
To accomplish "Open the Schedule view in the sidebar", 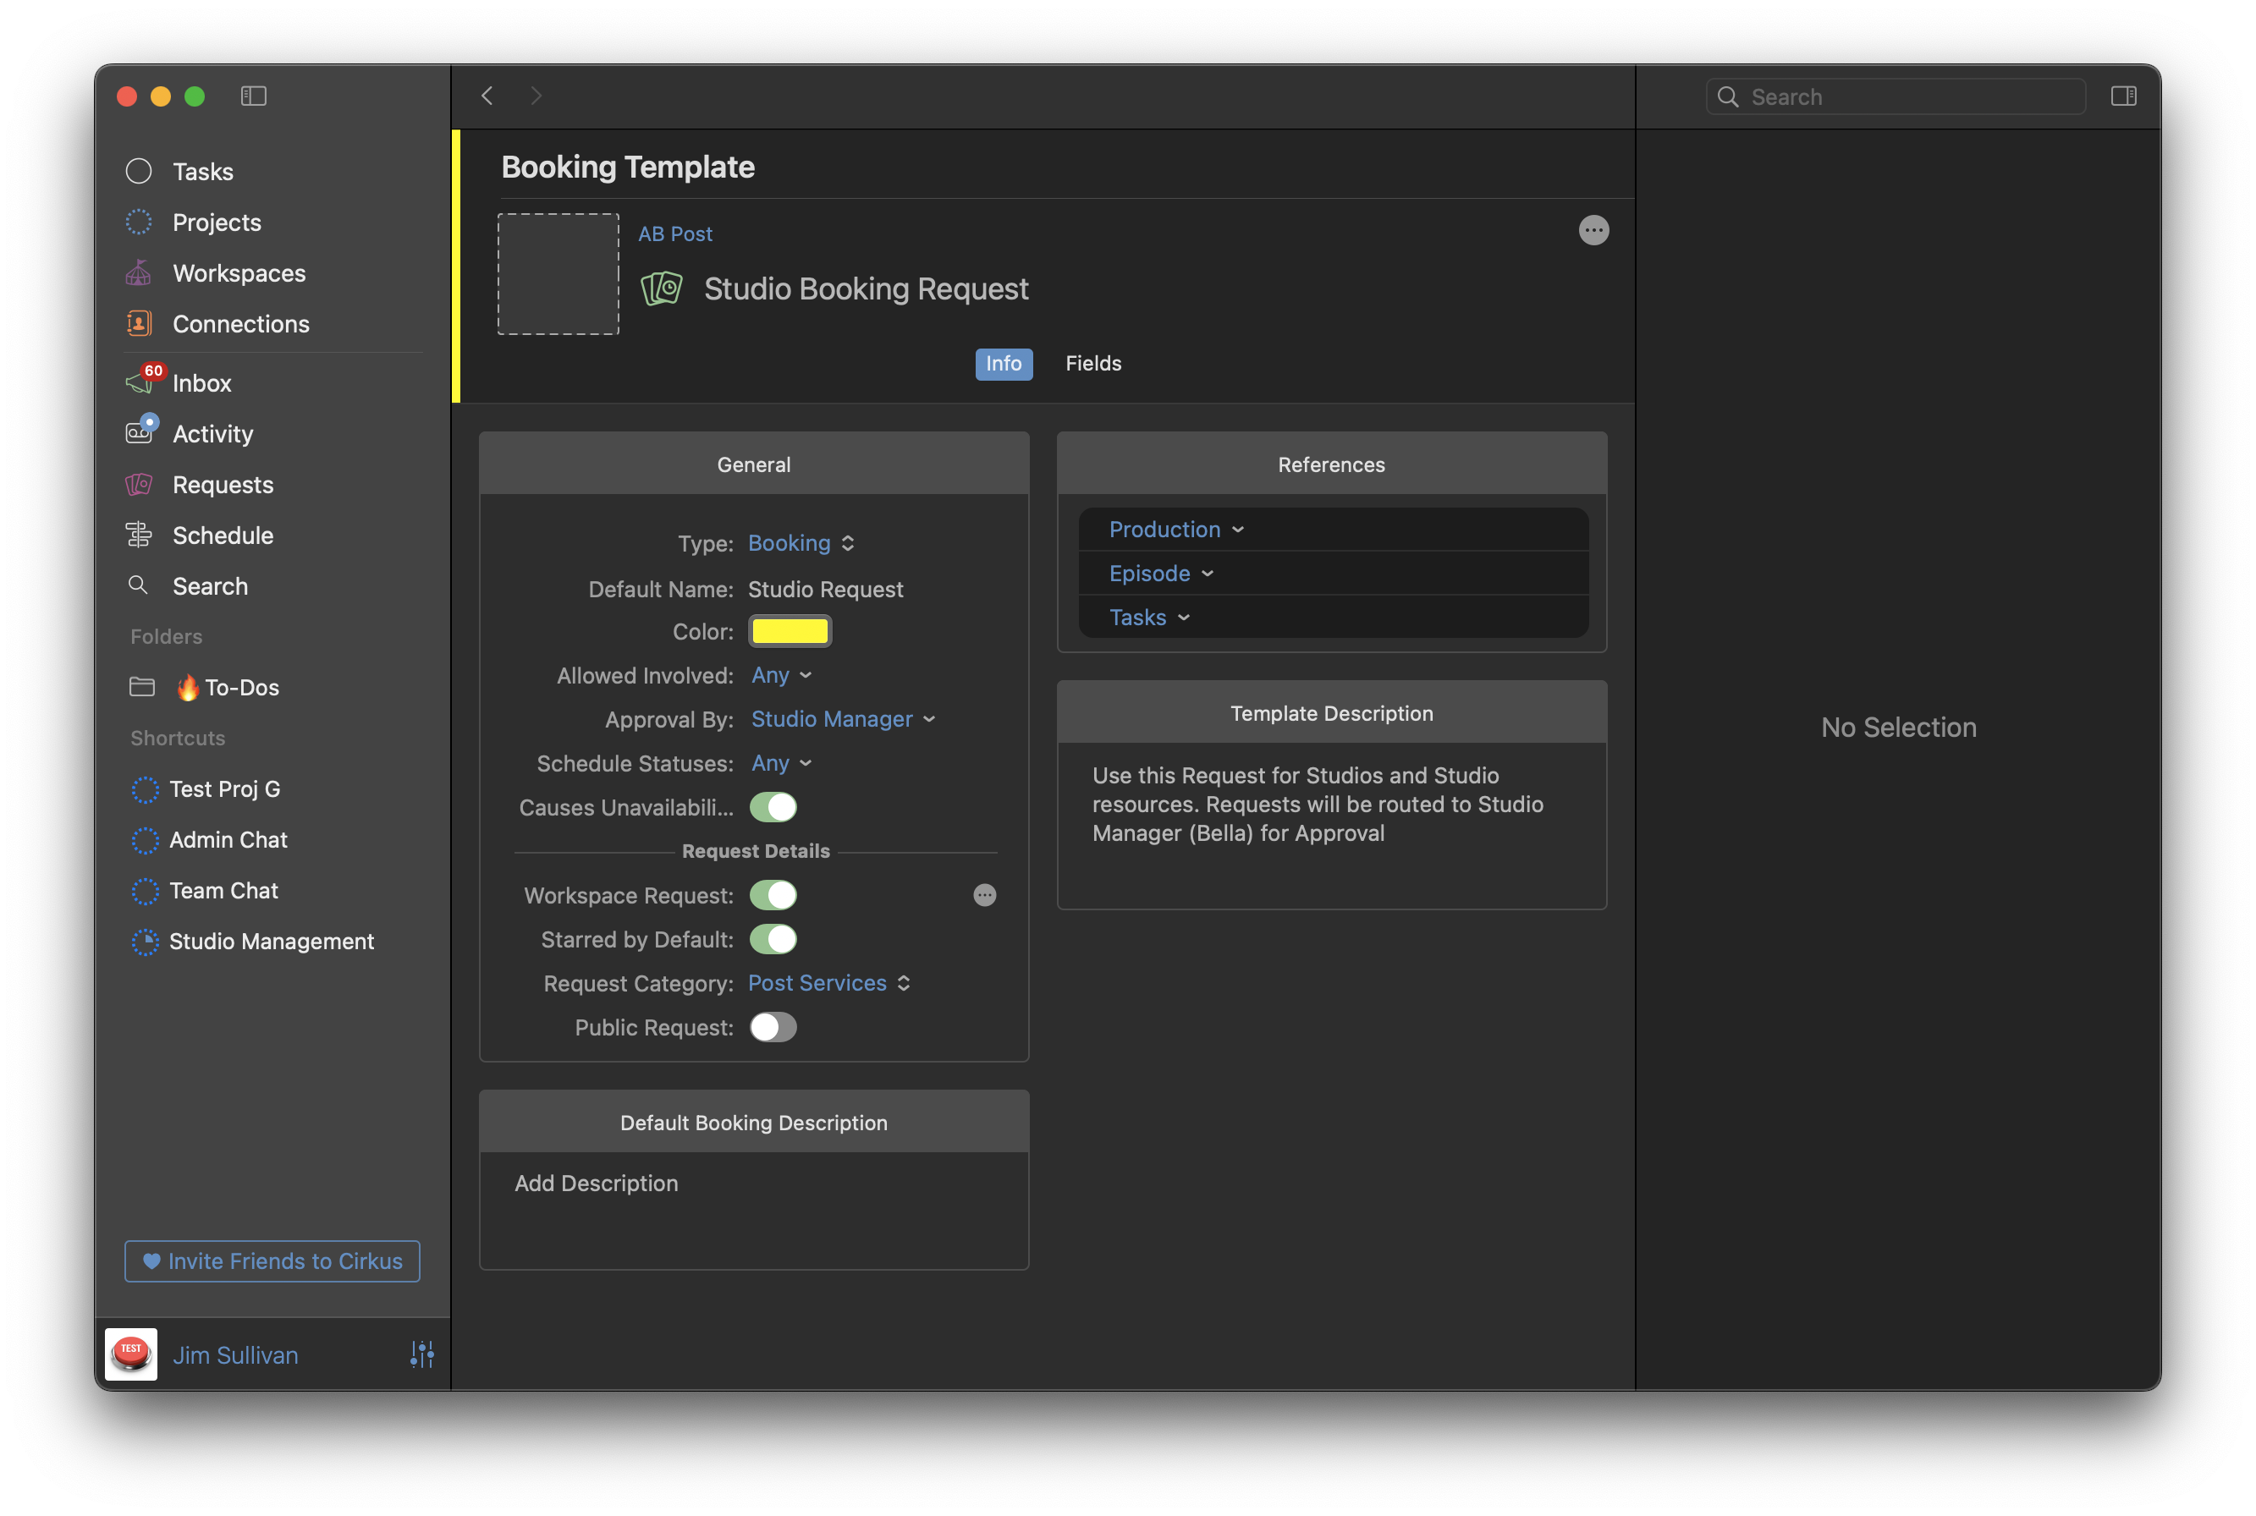I will (223, 536).
